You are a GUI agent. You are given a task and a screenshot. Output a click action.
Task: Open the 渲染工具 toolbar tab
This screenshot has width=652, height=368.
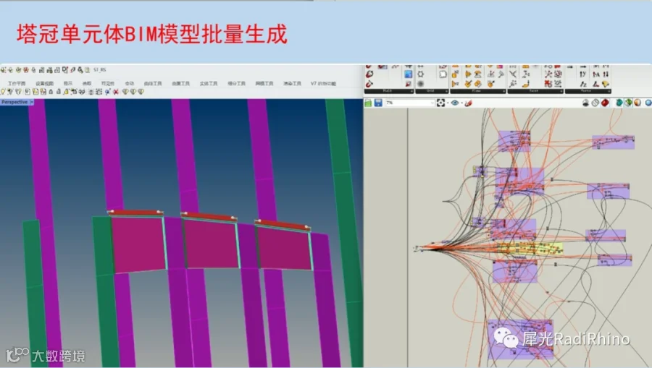(292, 83)
